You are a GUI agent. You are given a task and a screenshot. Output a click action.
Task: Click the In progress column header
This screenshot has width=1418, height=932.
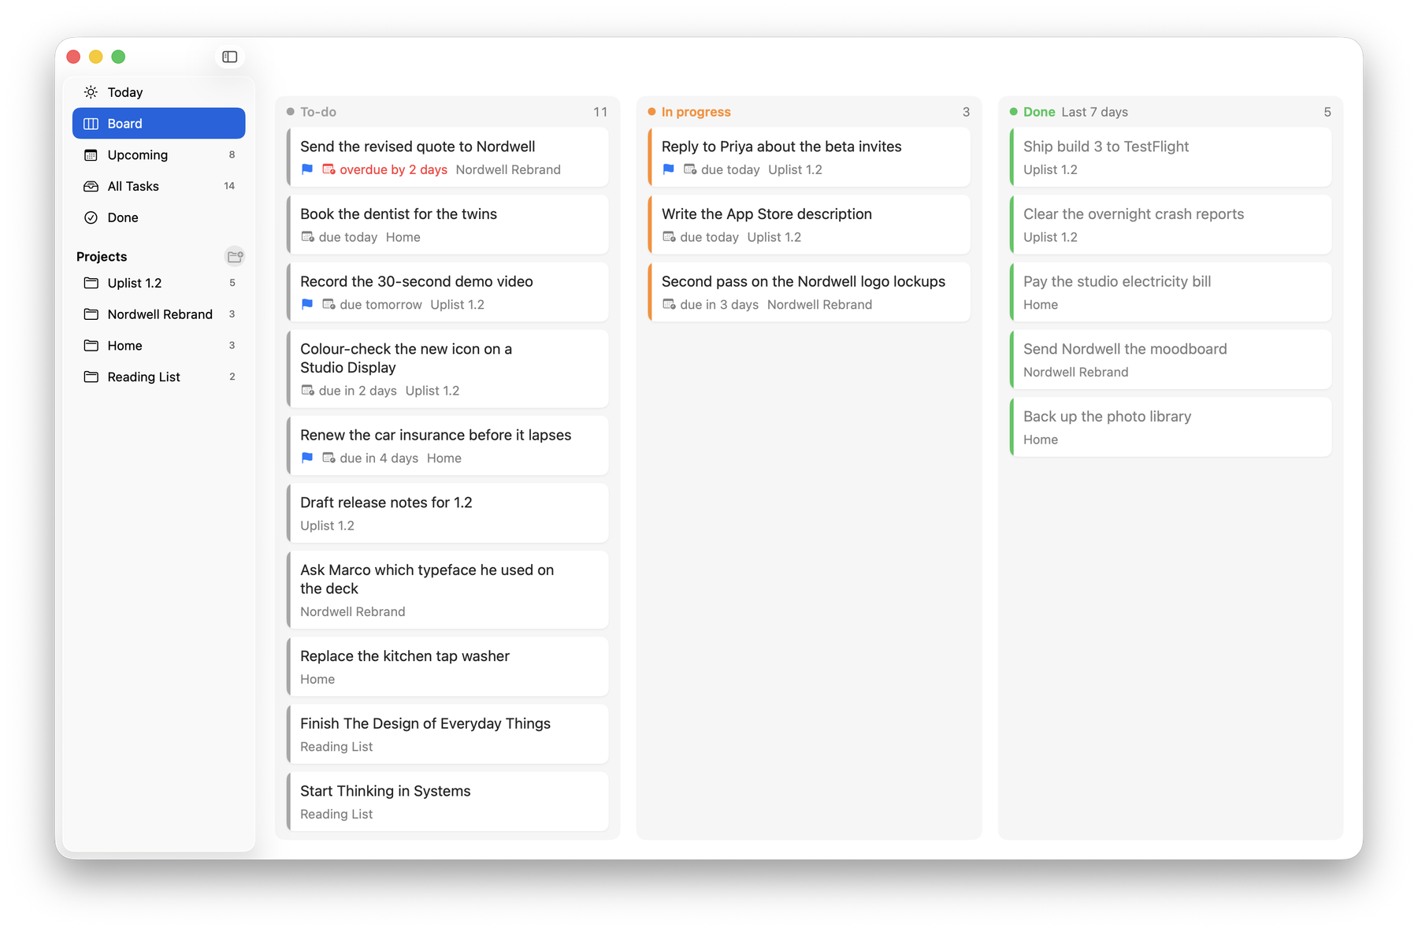pyautogui.click(x=696, y=112)
